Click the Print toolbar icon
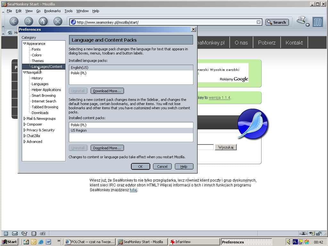The image size is (328, 246). (x=302, y=20)
